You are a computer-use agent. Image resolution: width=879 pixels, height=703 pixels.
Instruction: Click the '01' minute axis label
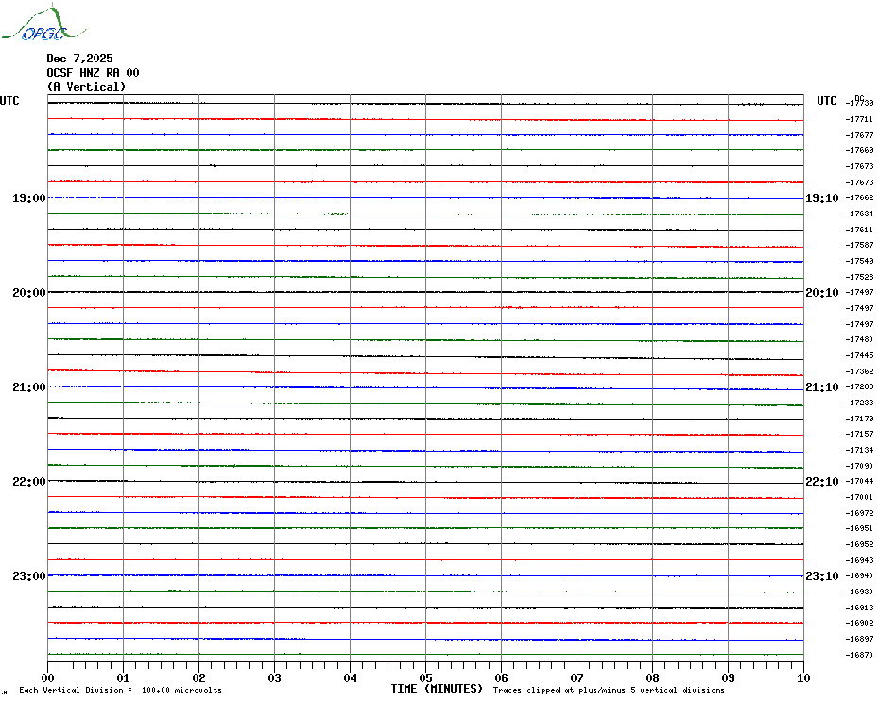[x=123, y=677]
